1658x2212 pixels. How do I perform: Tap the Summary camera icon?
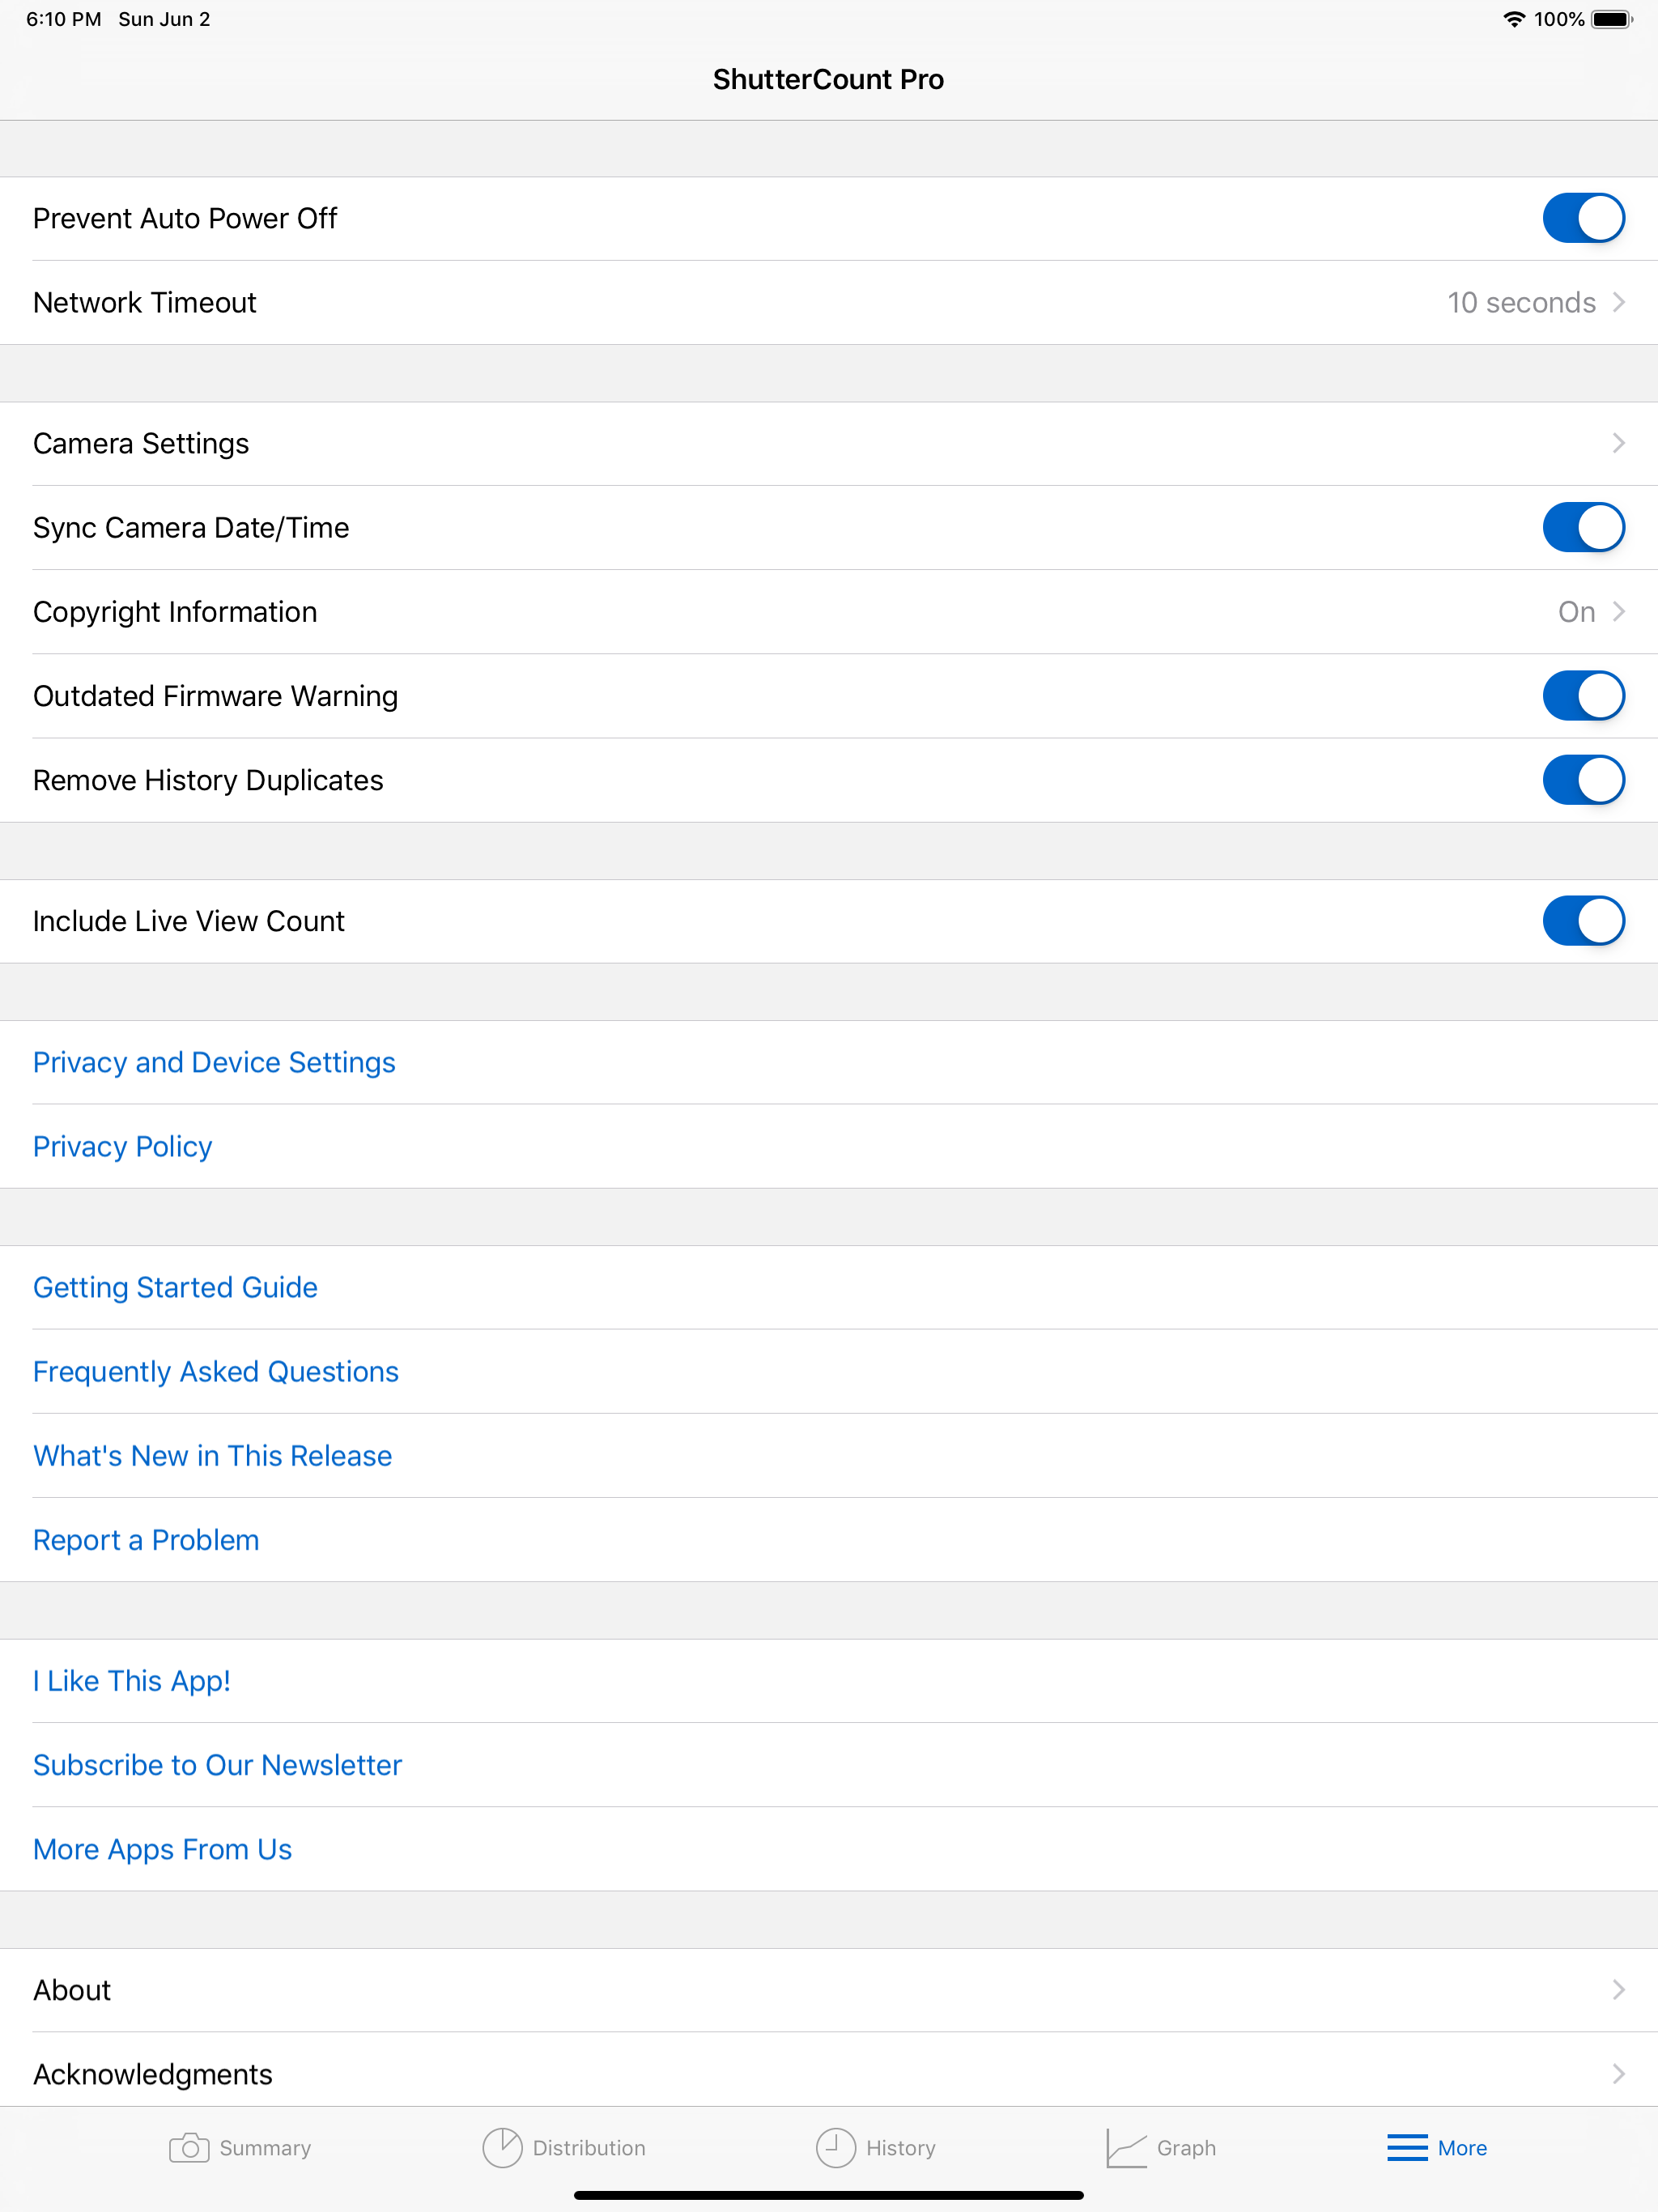[189, 2147]
